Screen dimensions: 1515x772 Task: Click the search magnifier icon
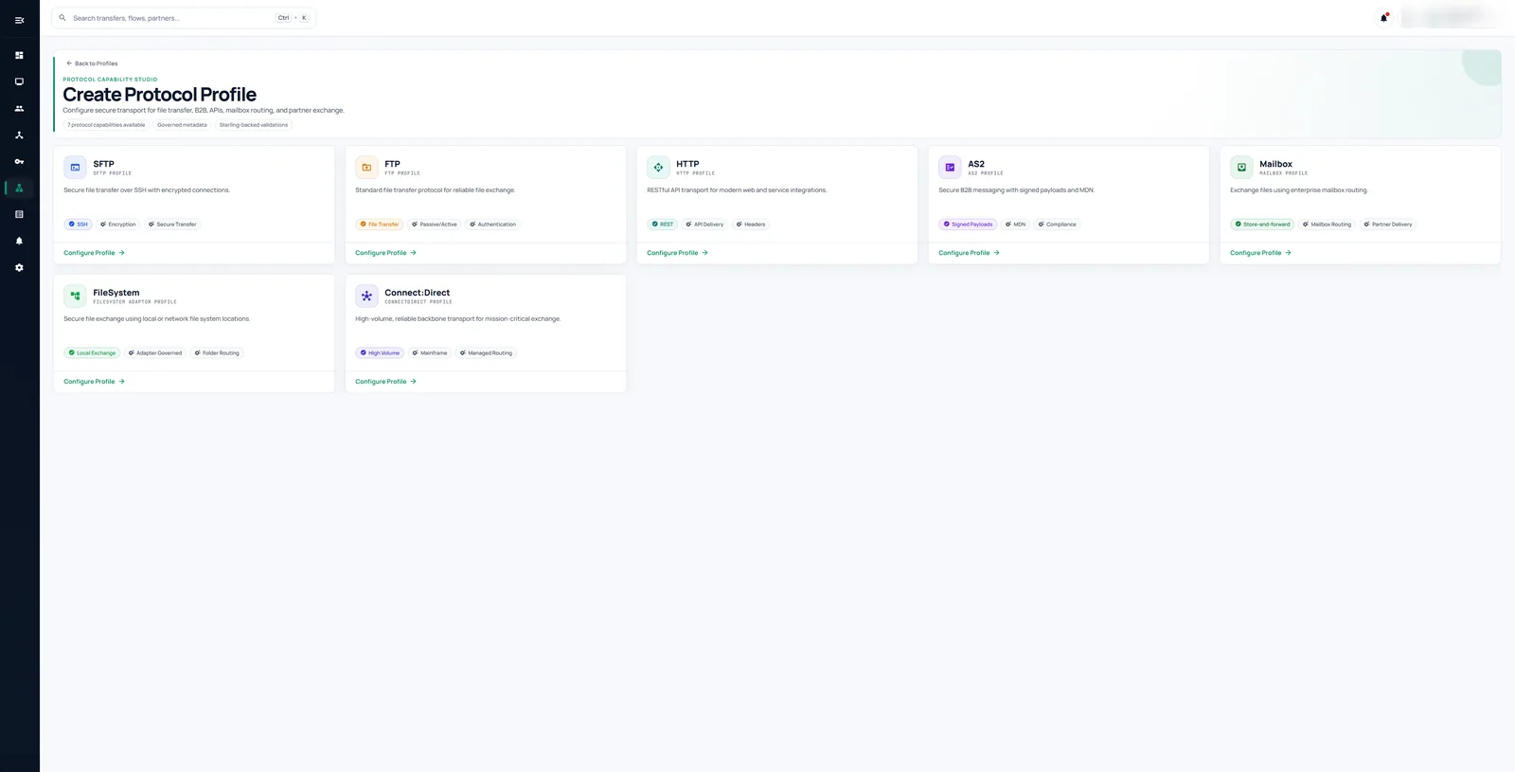62,18
